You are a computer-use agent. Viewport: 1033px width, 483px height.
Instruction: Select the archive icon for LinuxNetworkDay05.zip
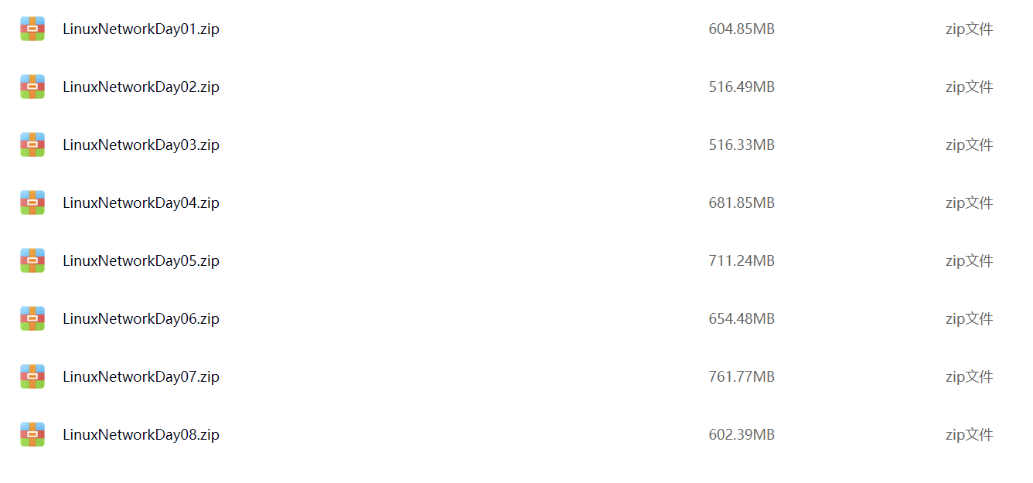[x=32, y=261]
